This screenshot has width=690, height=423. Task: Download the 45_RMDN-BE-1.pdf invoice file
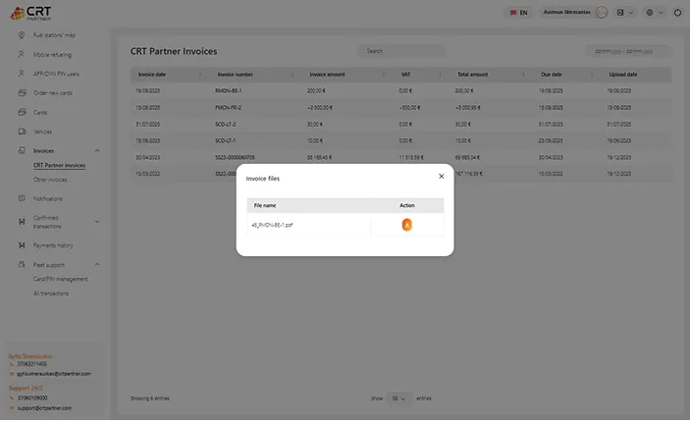pos(406,225)
